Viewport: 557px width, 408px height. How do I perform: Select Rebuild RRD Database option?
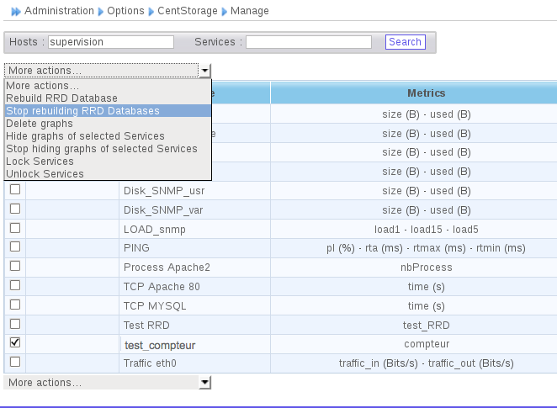(62, 98)
